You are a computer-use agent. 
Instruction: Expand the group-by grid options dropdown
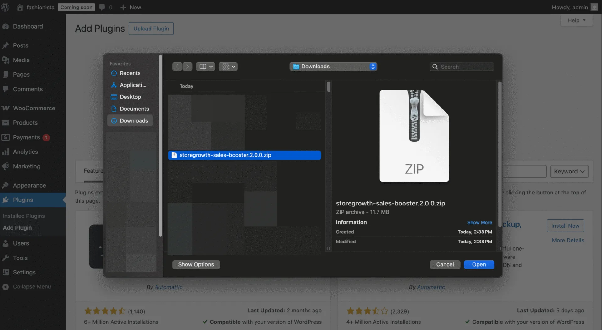(x=228, y=67)
